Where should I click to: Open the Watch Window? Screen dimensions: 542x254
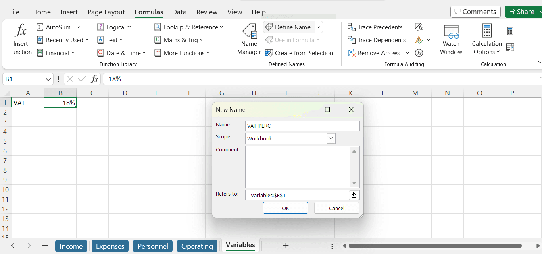coord(450,40)
